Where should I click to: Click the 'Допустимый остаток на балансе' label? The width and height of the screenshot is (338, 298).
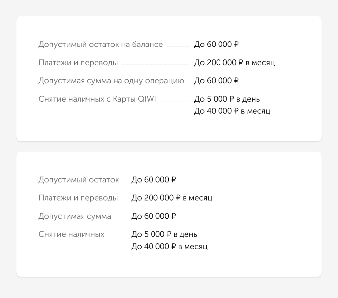point(101,45)
